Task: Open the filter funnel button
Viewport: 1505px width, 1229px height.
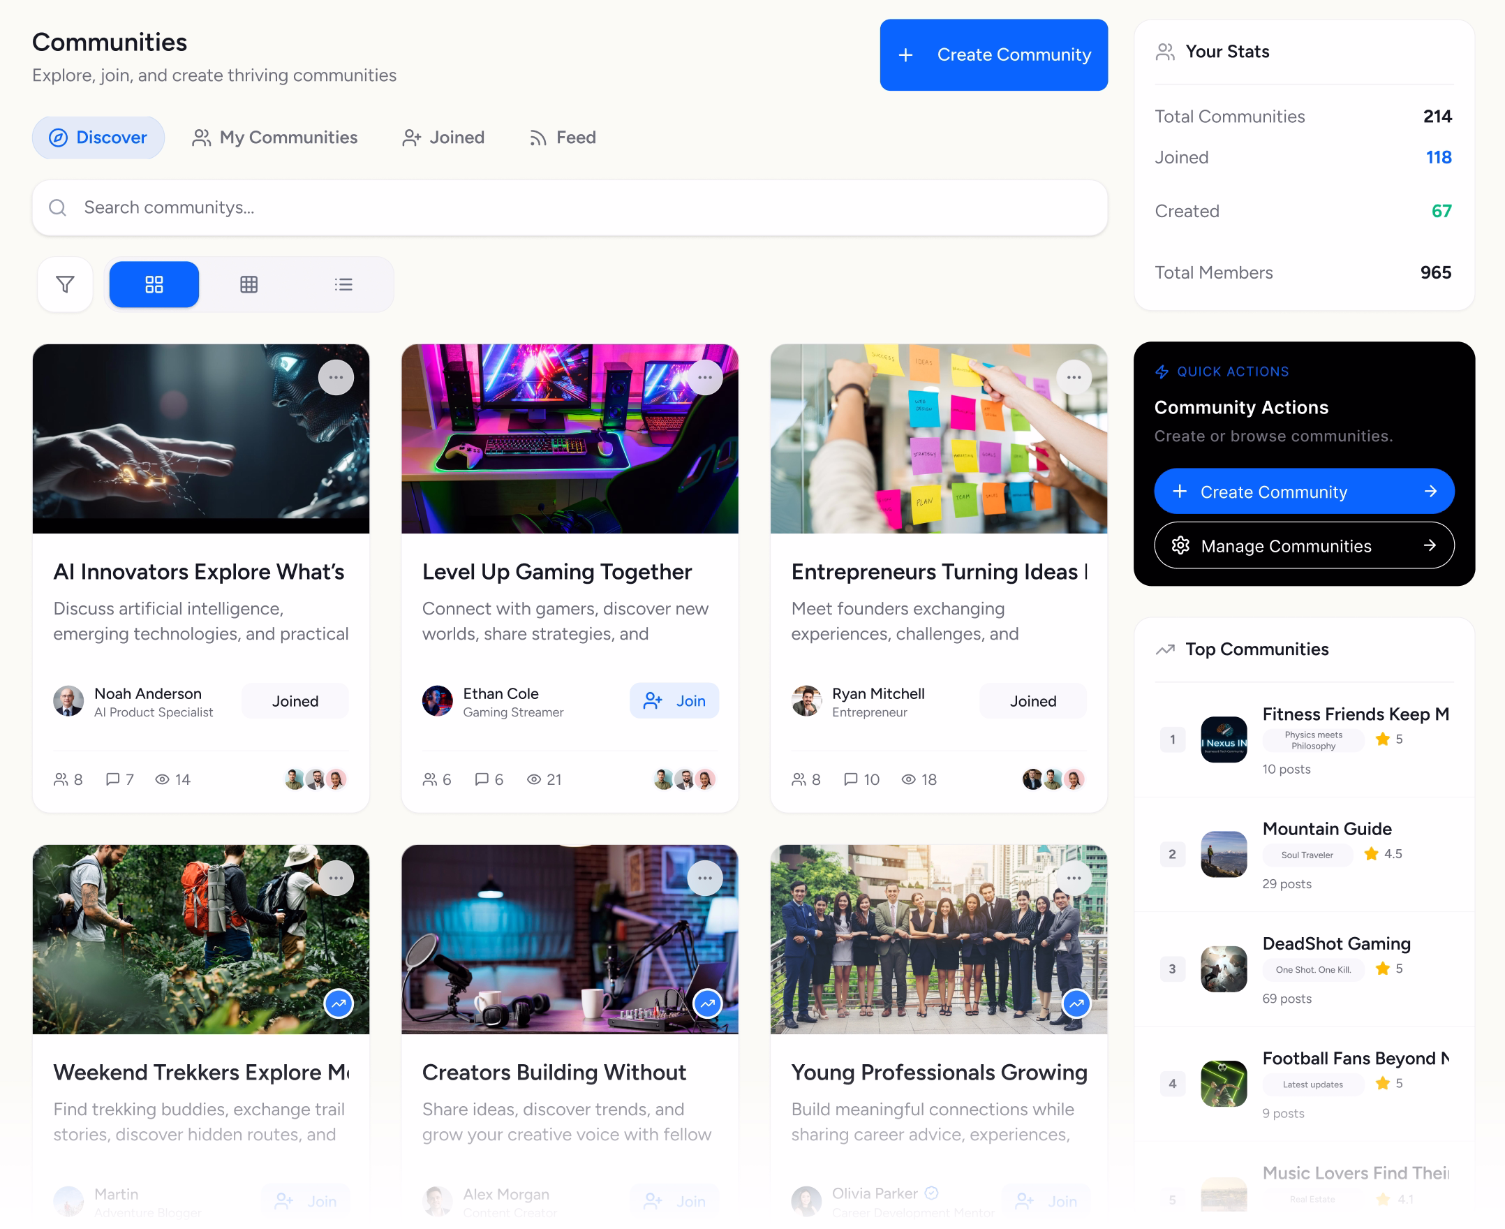Action: click(x=65, y=285)
